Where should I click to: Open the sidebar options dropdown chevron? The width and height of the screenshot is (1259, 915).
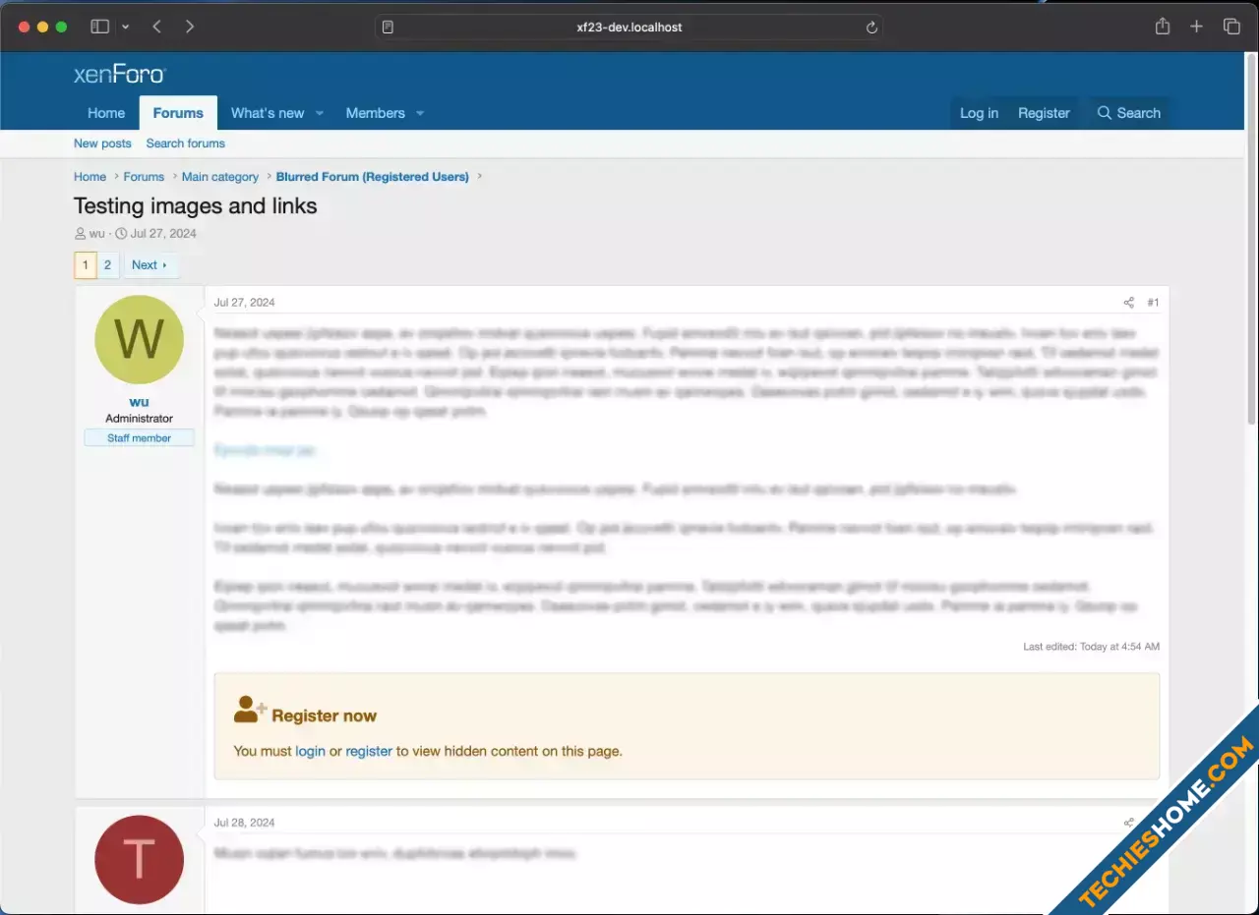tap(125, 28)
